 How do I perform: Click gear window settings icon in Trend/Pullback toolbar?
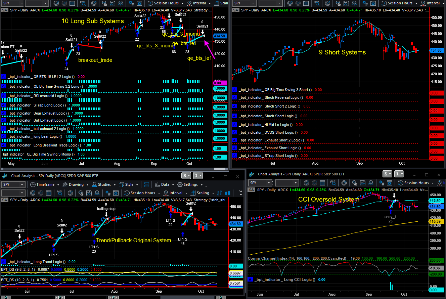[117, 193]
